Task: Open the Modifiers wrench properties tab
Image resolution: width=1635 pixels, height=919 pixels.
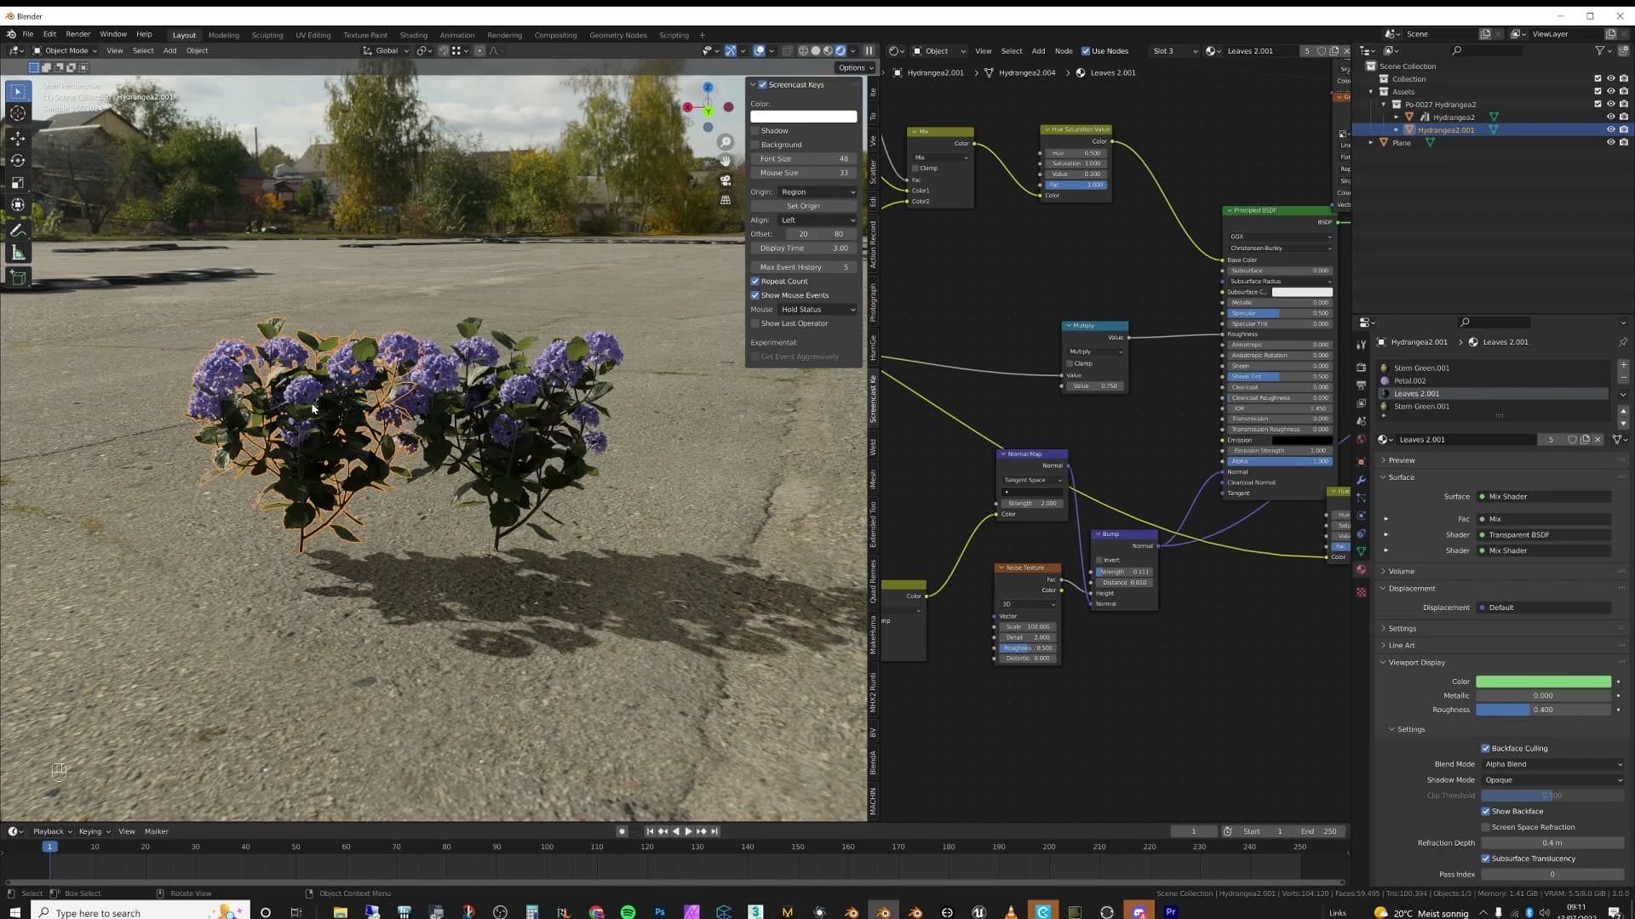Action: pyautogui.click(x=1361, y=480)
